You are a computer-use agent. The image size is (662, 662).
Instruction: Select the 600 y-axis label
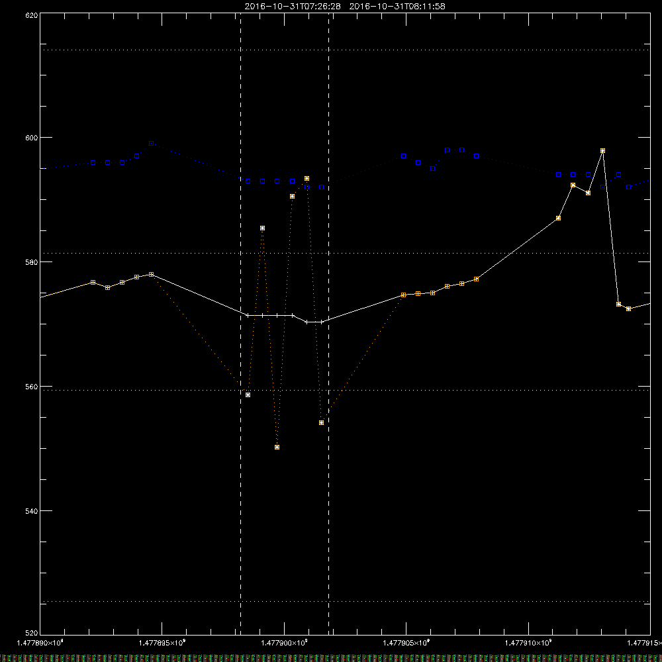coord(32,138)
